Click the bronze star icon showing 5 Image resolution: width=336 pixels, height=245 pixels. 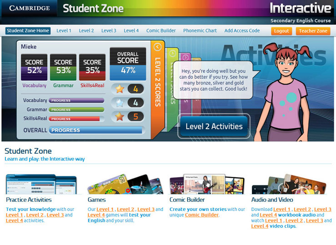[120, 116]
